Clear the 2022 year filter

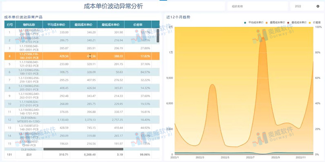pyautogui.click(x=318, y=6)
